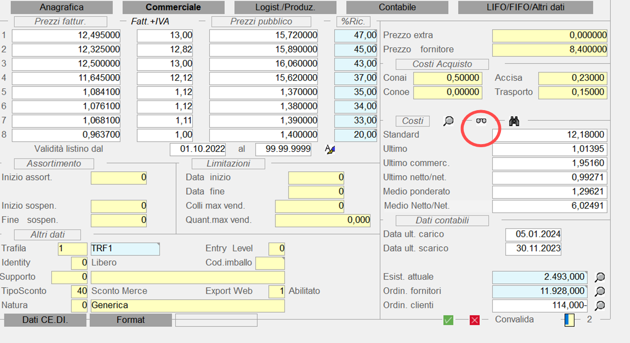Go to LIFO/FIFO/Altri dati tab
The width and height of the screenshot is (630, 343).
pyautogui.click(x=525, y=7)
